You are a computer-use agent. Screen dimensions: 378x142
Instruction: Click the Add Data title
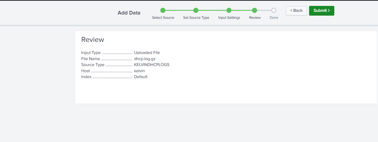[x=129, y=13]
